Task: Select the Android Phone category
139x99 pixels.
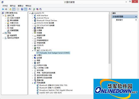Action: pos(43,18)
